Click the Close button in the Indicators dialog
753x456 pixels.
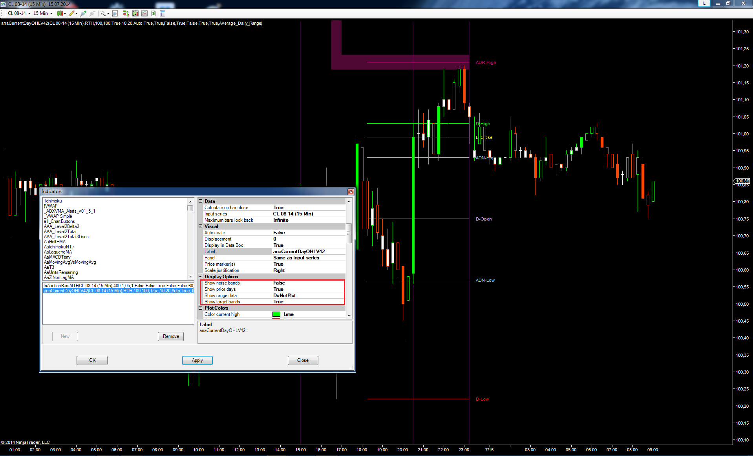303,360
